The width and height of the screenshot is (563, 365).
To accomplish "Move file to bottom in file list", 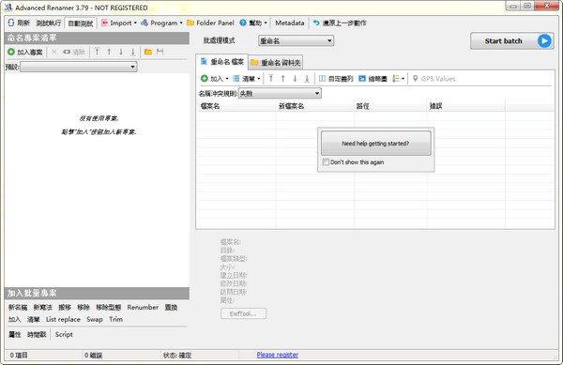I will (307, 79).
